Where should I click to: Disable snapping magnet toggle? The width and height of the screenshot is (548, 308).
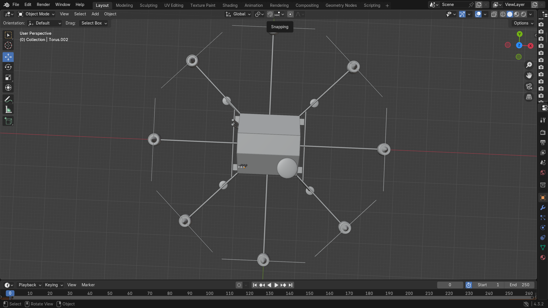click(x=269, y=14)
